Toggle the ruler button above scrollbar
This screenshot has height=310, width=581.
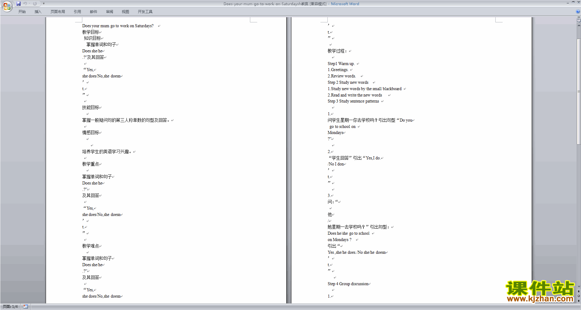click(x=579, y=21)
